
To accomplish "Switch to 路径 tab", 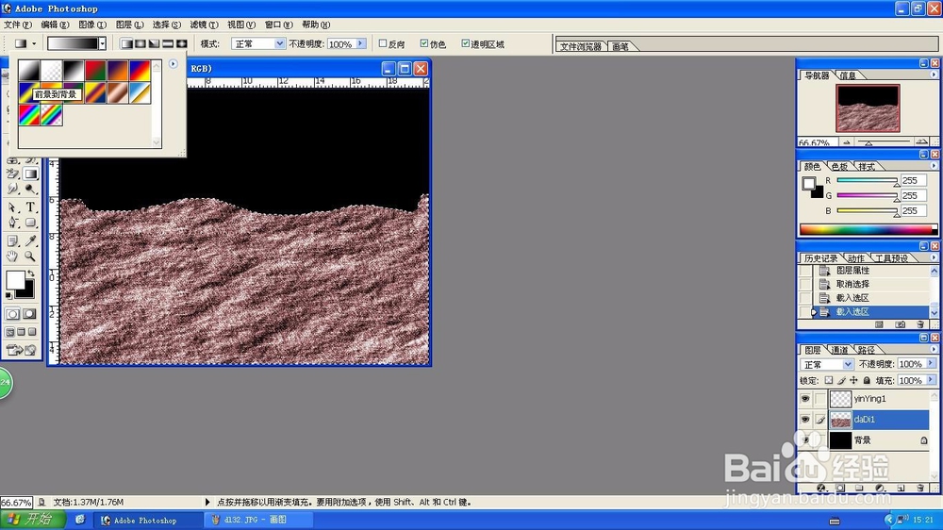I will click(866, 350).
